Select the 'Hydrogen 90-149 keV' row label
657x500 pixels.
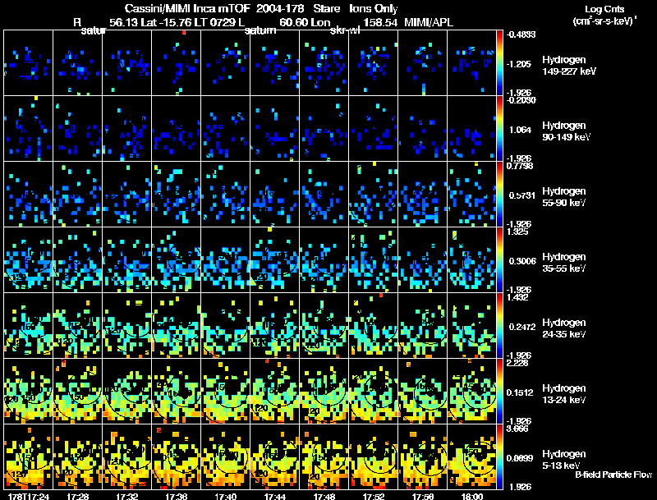[567, 131]
